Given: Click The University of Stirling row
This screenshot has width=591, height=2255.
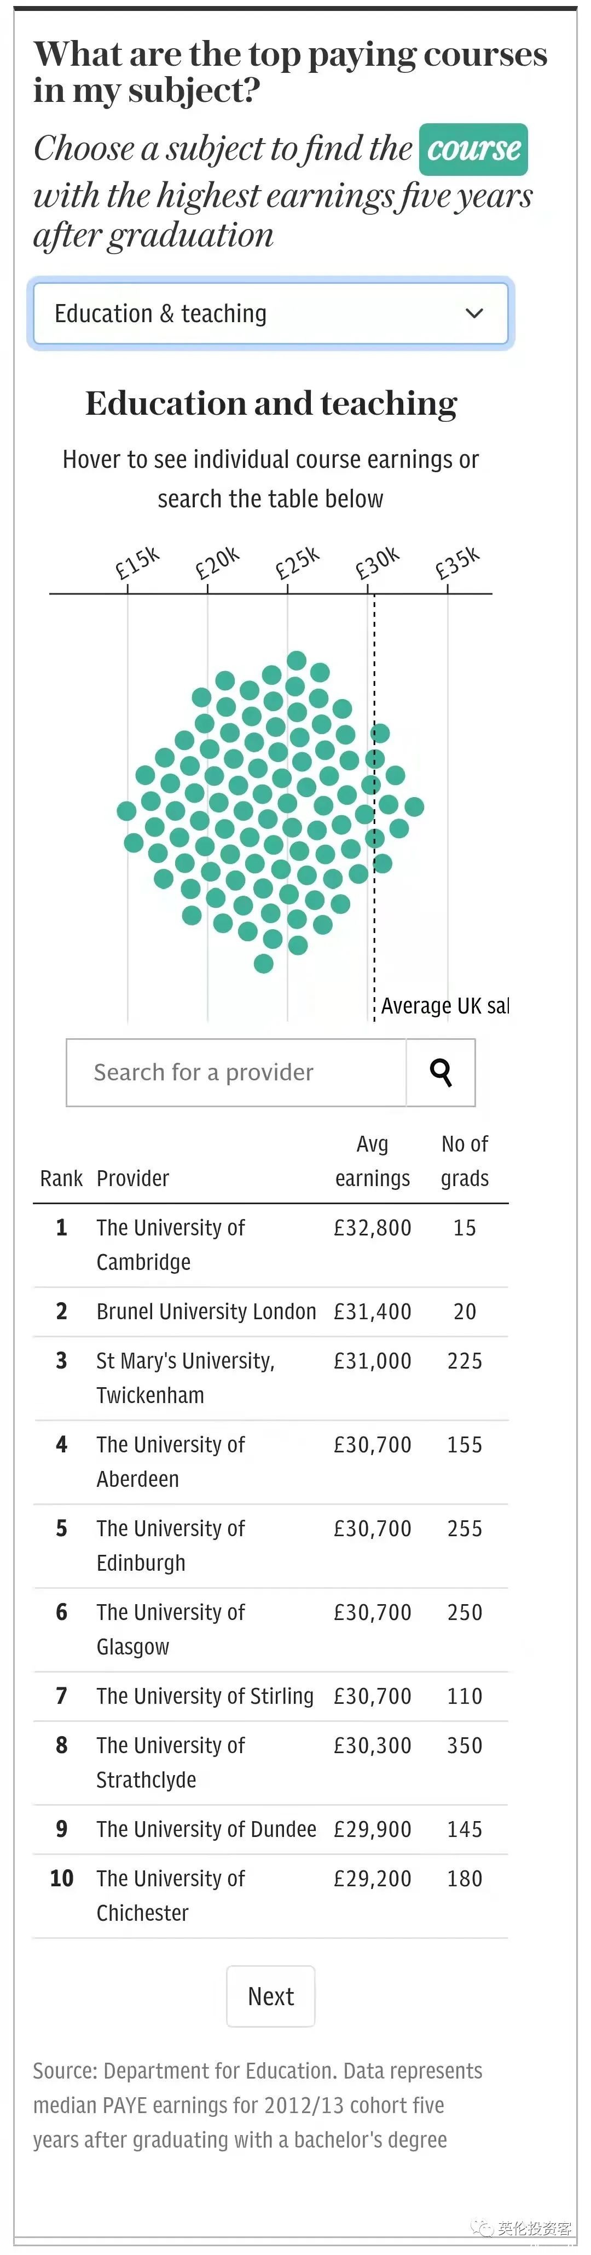Looking at the screenshot, I should [x=270, y=1696].
